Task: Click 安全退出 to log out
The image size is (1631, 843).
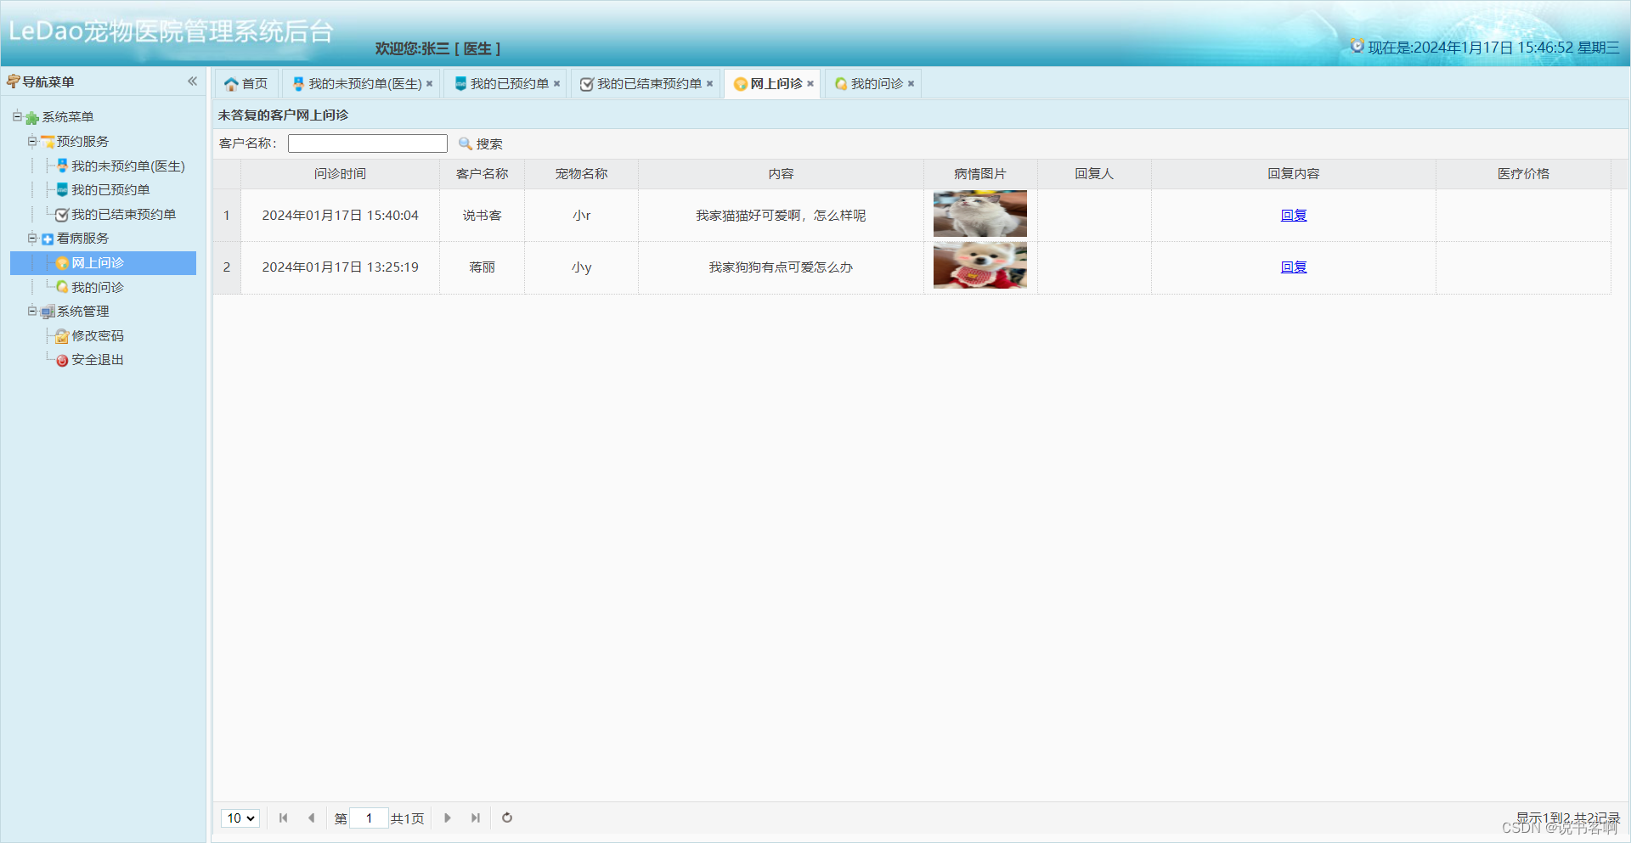Action: 97,360
